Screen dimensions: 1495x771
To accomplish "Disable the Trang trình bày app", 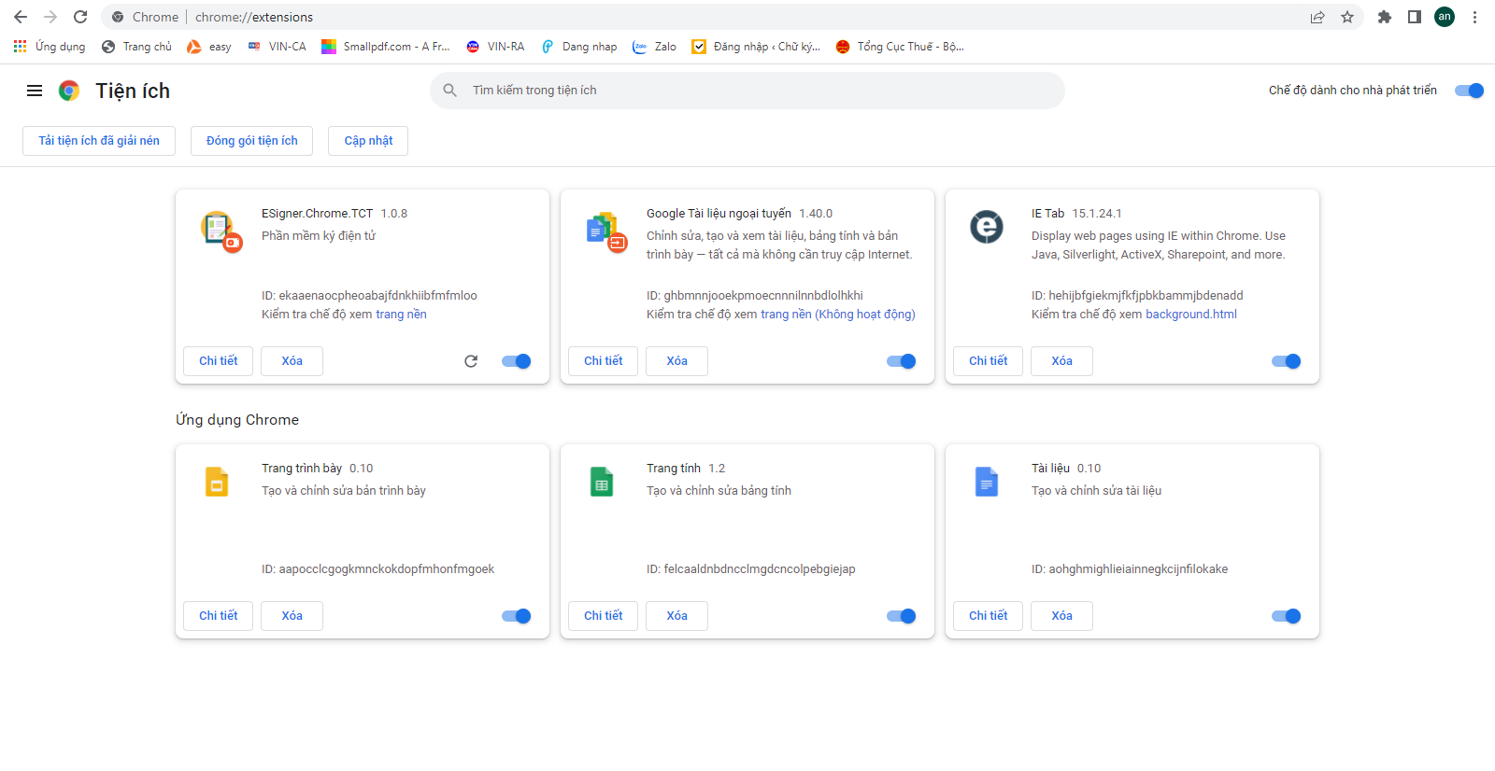I will tap(516, 616).
